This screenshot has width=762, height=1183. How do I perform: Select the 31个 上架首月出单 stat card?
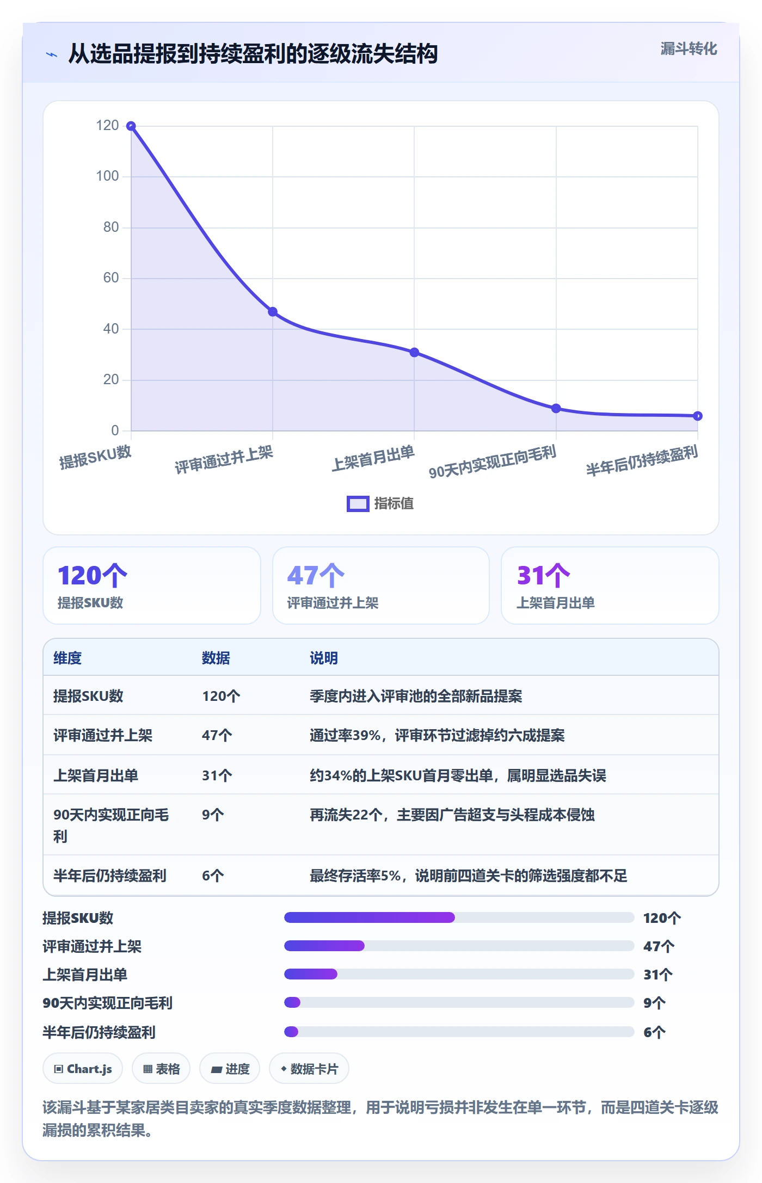(610, 586)
